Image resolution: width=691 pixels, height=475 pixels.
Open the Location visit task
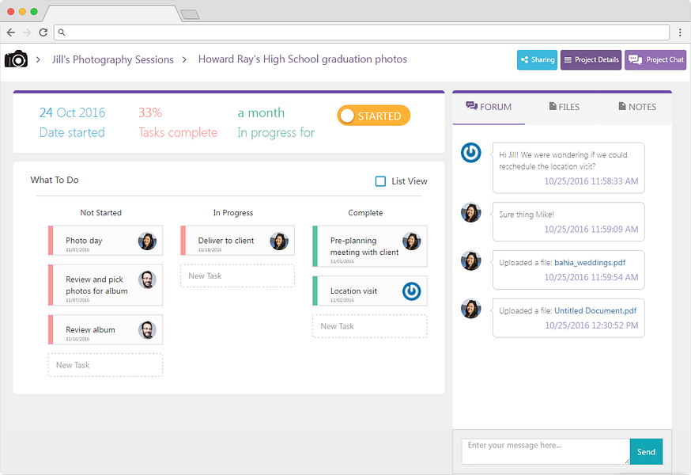point(370,291)
